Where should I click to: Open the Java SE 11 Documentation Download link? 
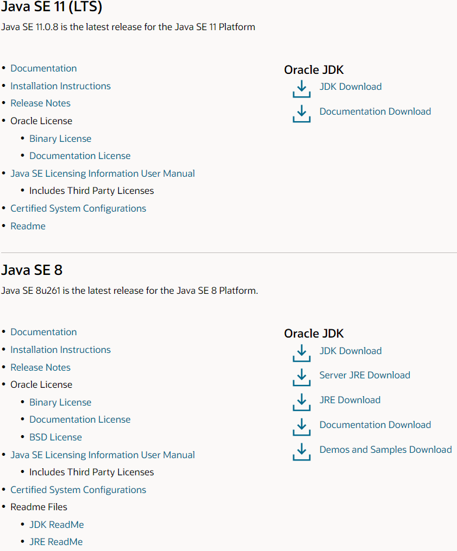375,111
